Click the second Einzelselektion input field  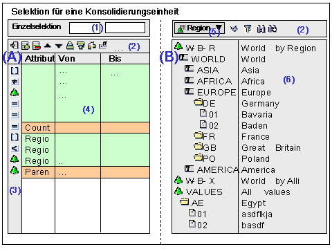click(125, 28)
